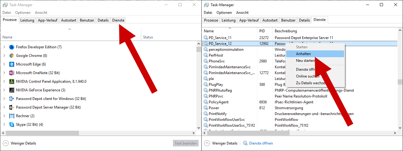Image resolution: width=403 pixels, height=151 pixels.
Task: Expand the Firefox Developer Edition process group
Action: [4, 47]
